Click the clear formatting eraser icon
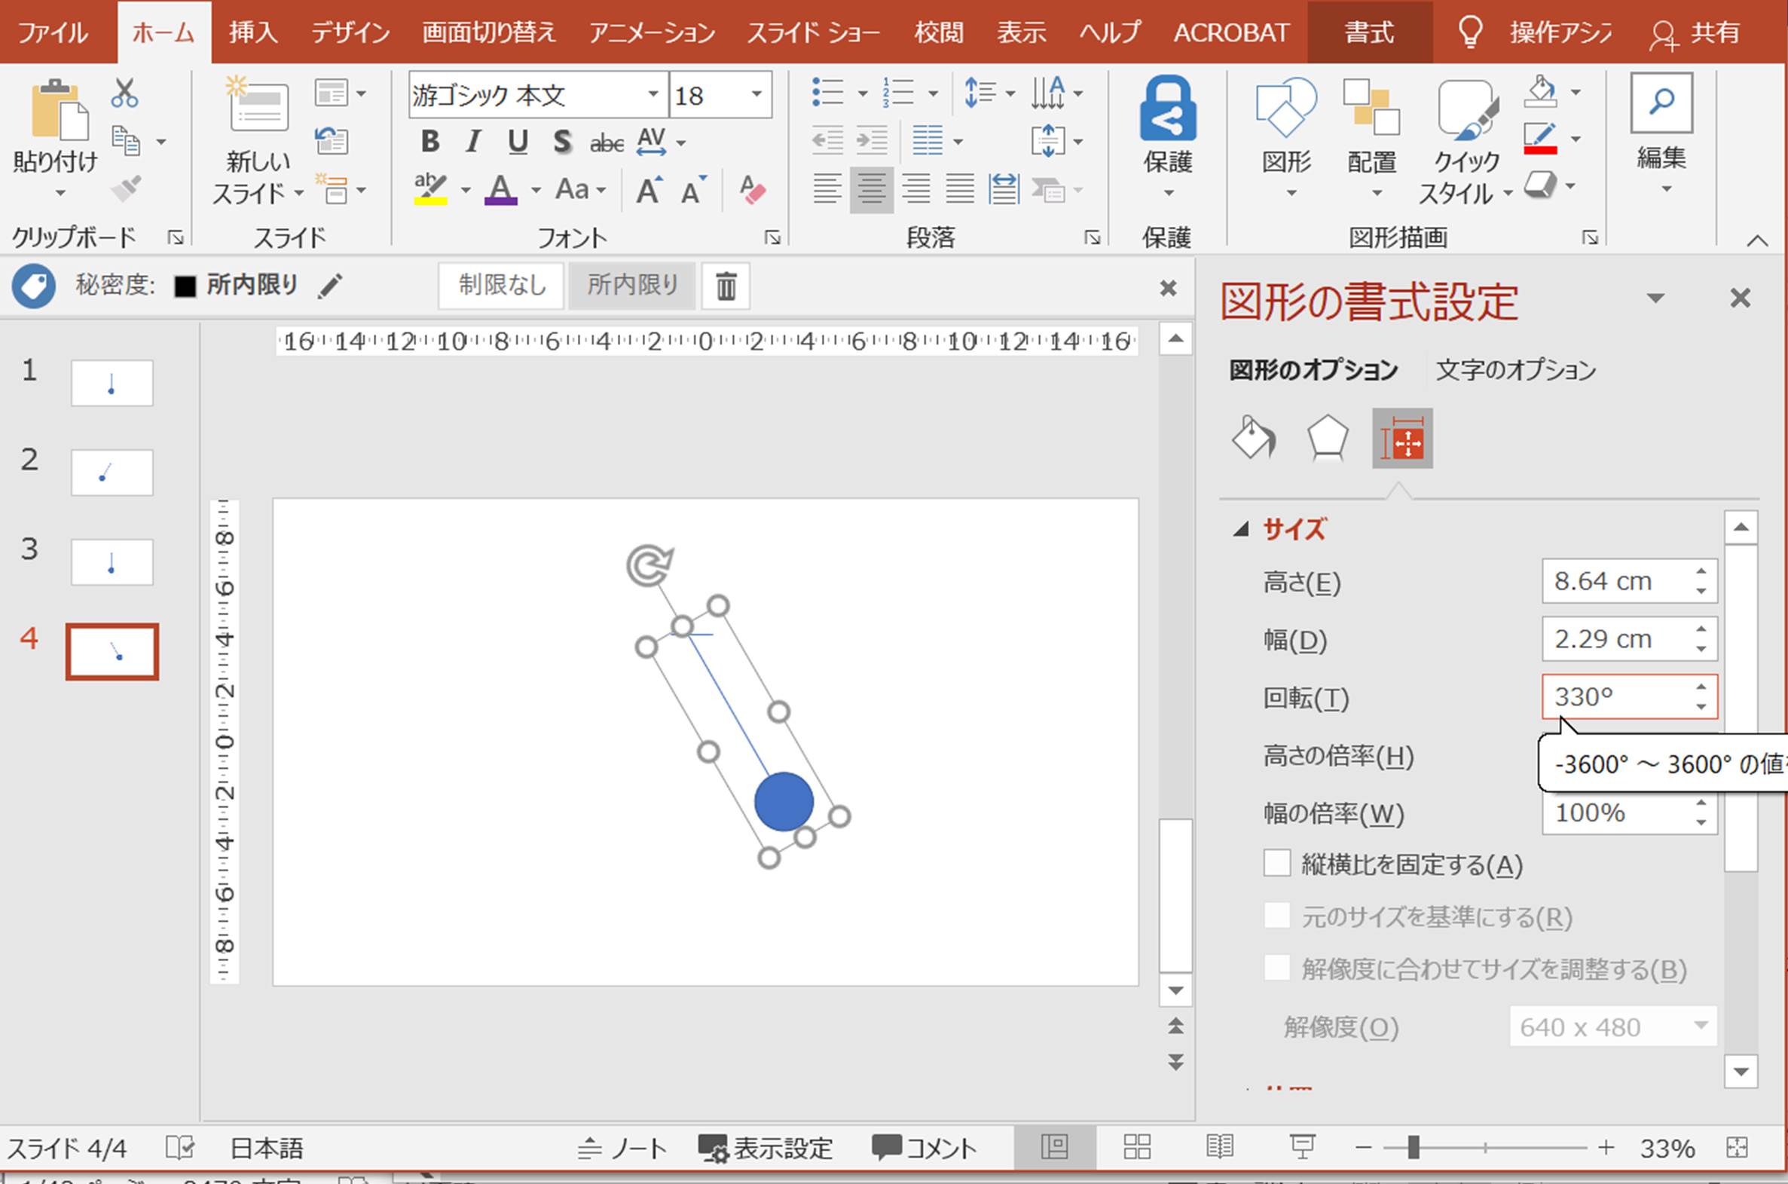 753,189
